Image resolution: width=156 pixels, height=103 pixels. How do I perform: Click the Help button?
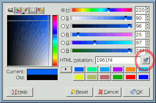pyautogui.click(x=19, y=92)
